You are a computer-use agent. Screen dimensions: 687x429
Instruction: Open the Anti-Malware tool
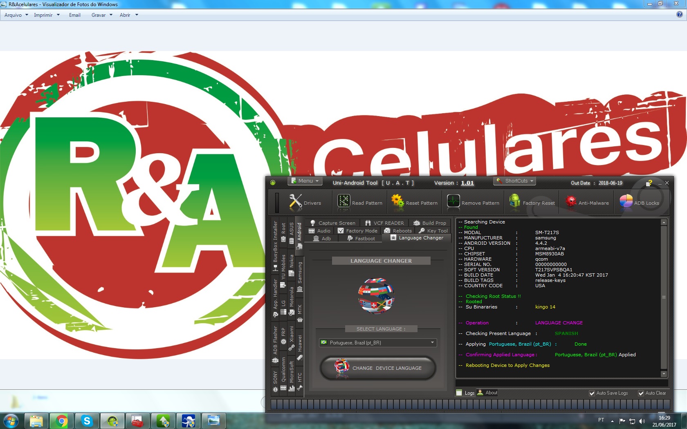click(587, 203)
